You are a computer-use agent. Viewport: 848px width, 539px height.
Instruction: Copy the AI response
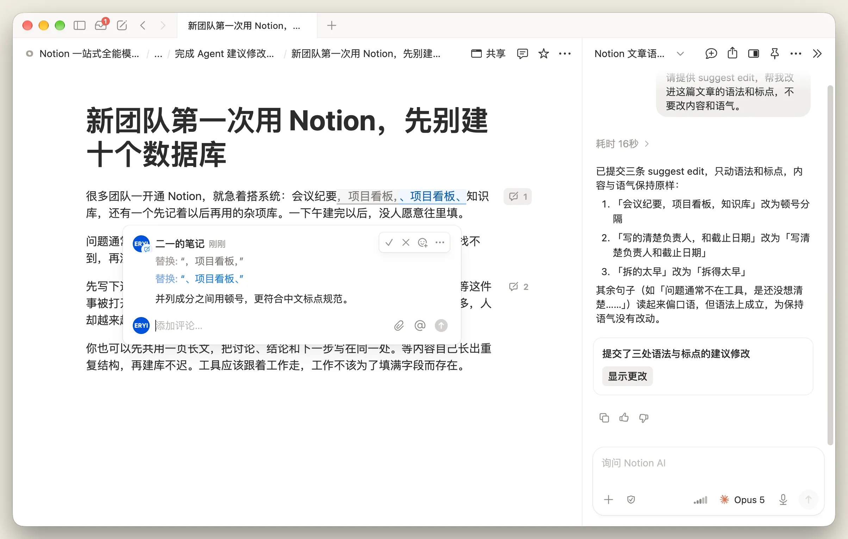click(x=604, y=418)
